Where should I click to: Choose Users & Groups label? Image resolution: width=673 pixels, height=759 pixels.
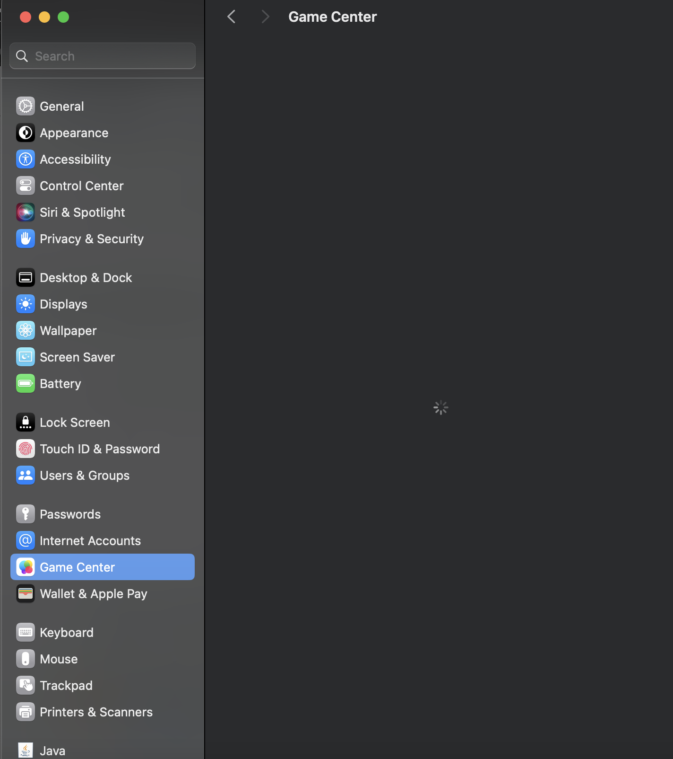tap(85, 476)
